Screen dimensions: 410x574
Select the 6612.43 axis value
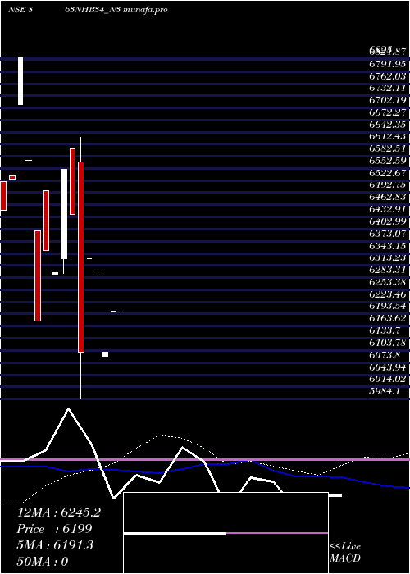[387, 137]
